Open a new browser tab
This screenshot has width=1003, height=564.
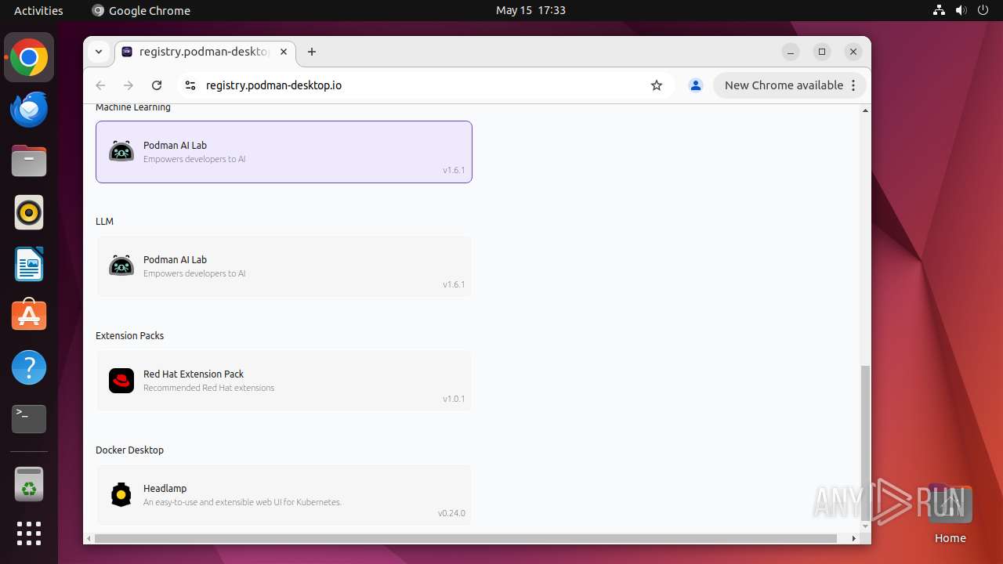pos(312,52)
